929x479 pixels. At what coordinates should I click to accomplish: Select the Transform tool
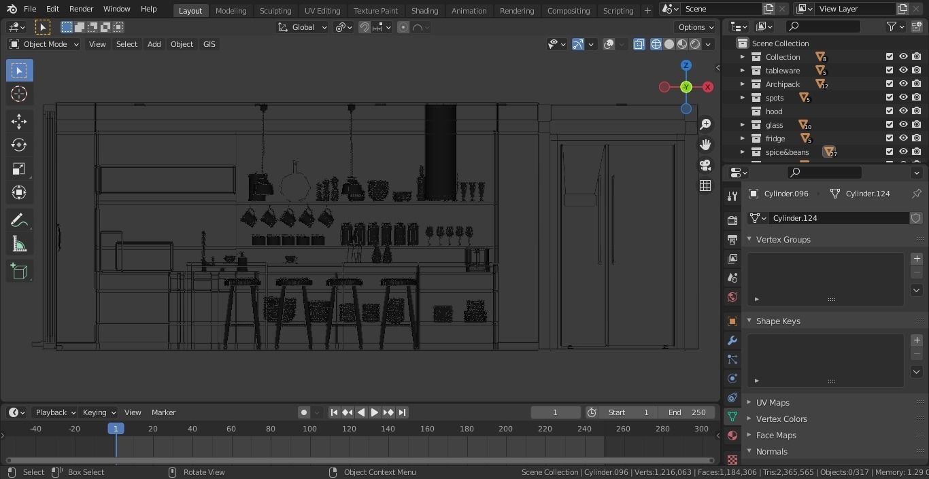pyautogui.click(x=19, y=192)
